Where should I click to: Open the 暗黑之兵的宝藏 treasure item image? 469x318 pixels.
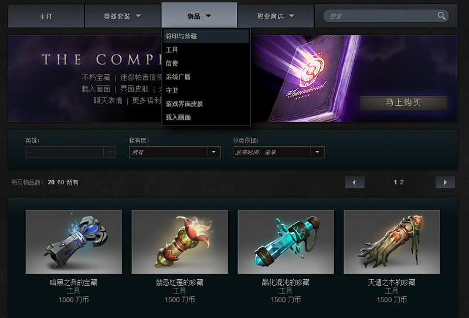(x=74, y=242)
